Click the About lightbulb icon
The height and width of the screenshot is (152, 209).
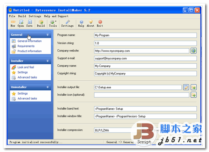coord(91,23)
